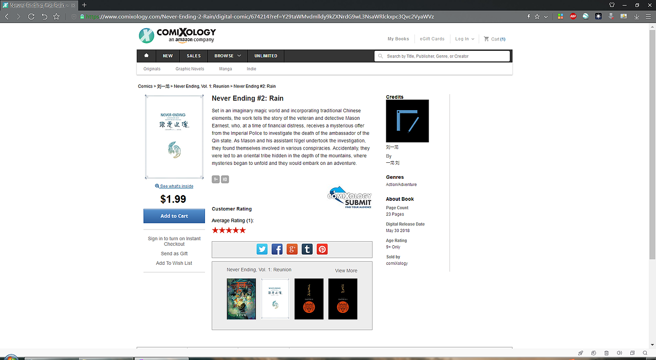The width and height of the screenshot is (656, 360).
Task: Open the New menu item
Action: (168, 56)
